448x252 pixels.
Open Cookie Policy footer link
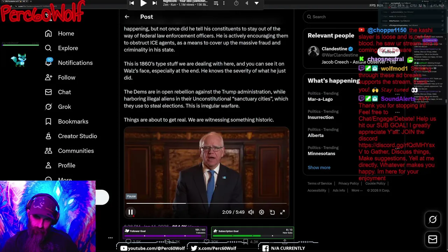[375, 183]
